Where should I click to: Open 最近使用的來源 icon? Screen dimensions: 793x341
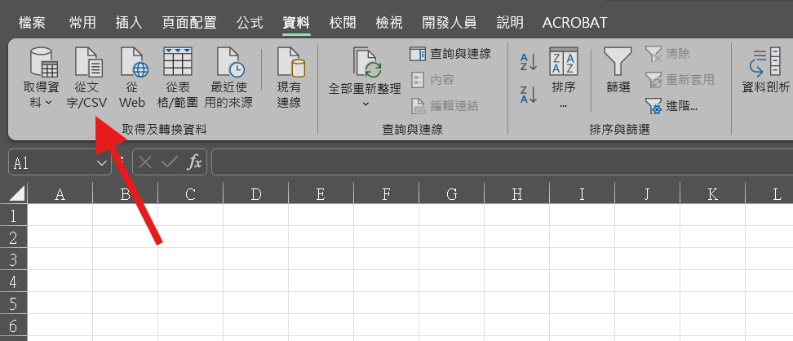tap(231, 63)
